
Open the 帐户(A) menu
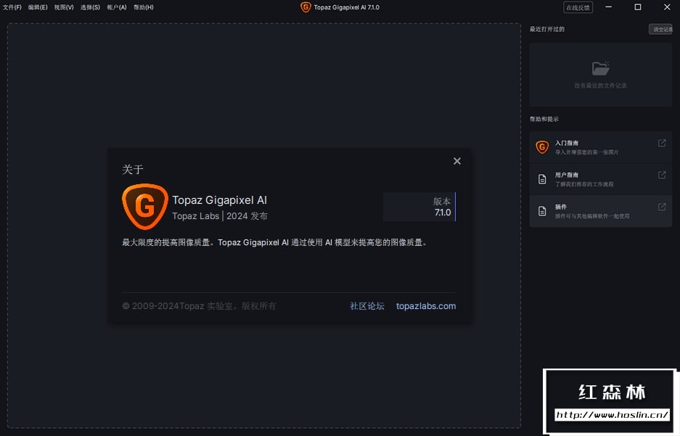click(x=117, y=7)
